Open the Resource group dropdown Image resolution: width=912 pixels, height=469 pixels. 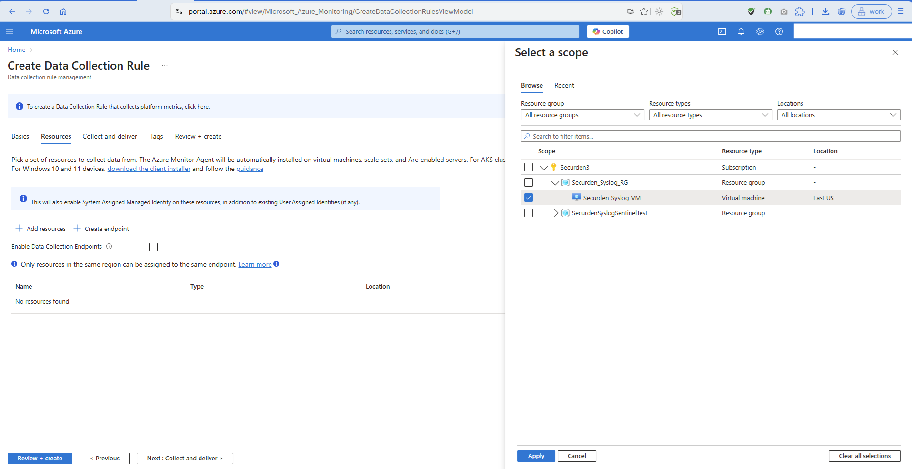582,115
